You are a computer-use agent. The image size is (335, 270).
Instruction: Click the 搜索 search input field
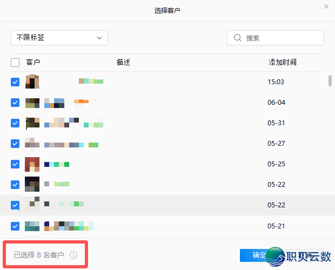pos(276,38)
